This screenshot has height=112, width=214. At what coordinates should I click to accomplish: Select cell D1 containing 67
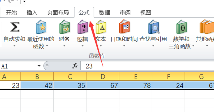103,85
